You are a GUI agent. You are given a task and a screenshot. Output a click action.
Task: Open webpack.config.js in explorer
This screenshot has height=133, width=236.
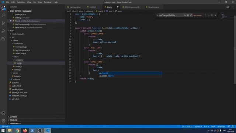pos(19,96)
